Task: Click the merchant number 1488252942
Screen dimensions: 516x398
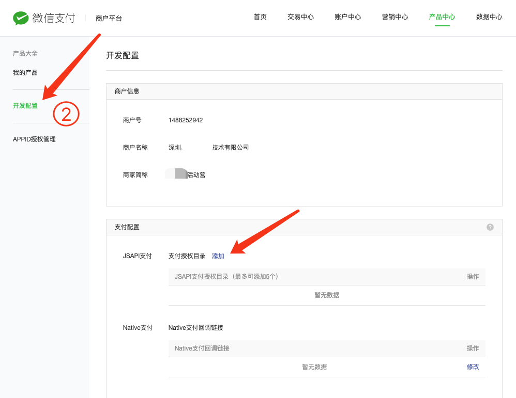Action: click(x=186, y=120)
